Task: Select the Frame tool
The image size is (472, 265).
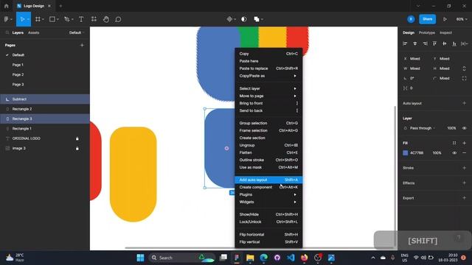Action: tap(38, 19)
